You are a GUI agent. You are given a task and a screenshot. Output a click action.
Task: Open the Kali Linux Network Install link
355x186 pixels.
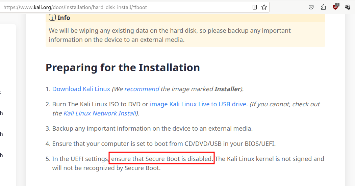pyautogui.click(x=100, y=113)
